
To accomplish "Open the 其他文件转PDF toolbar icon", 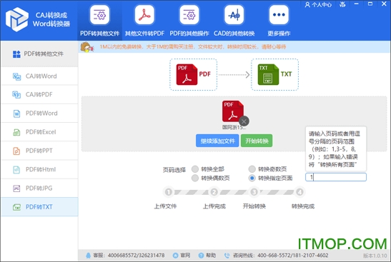I will (144, 15).
